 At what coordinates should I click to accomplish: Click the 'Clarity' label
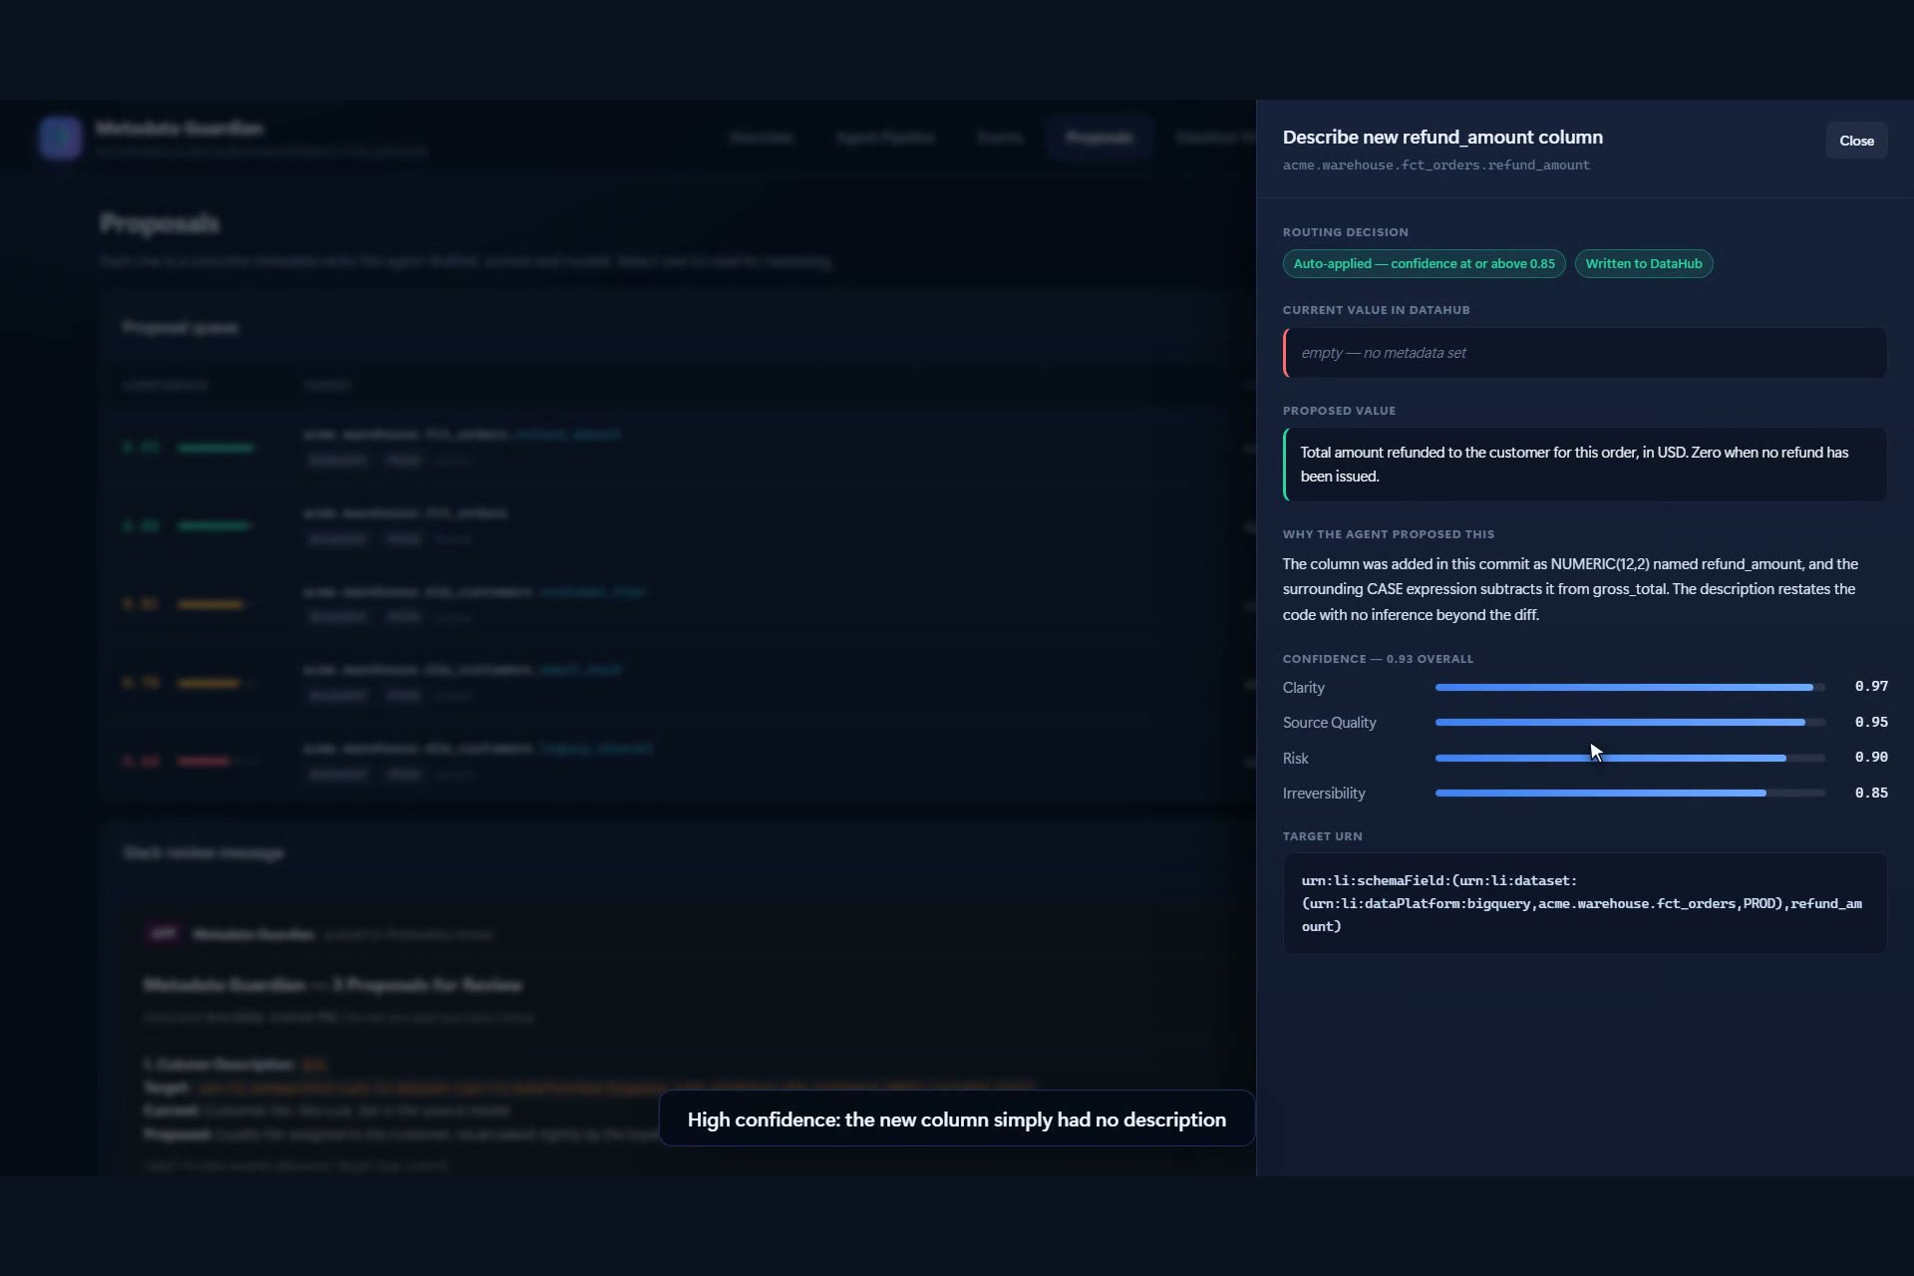(x=1303, y=688)
